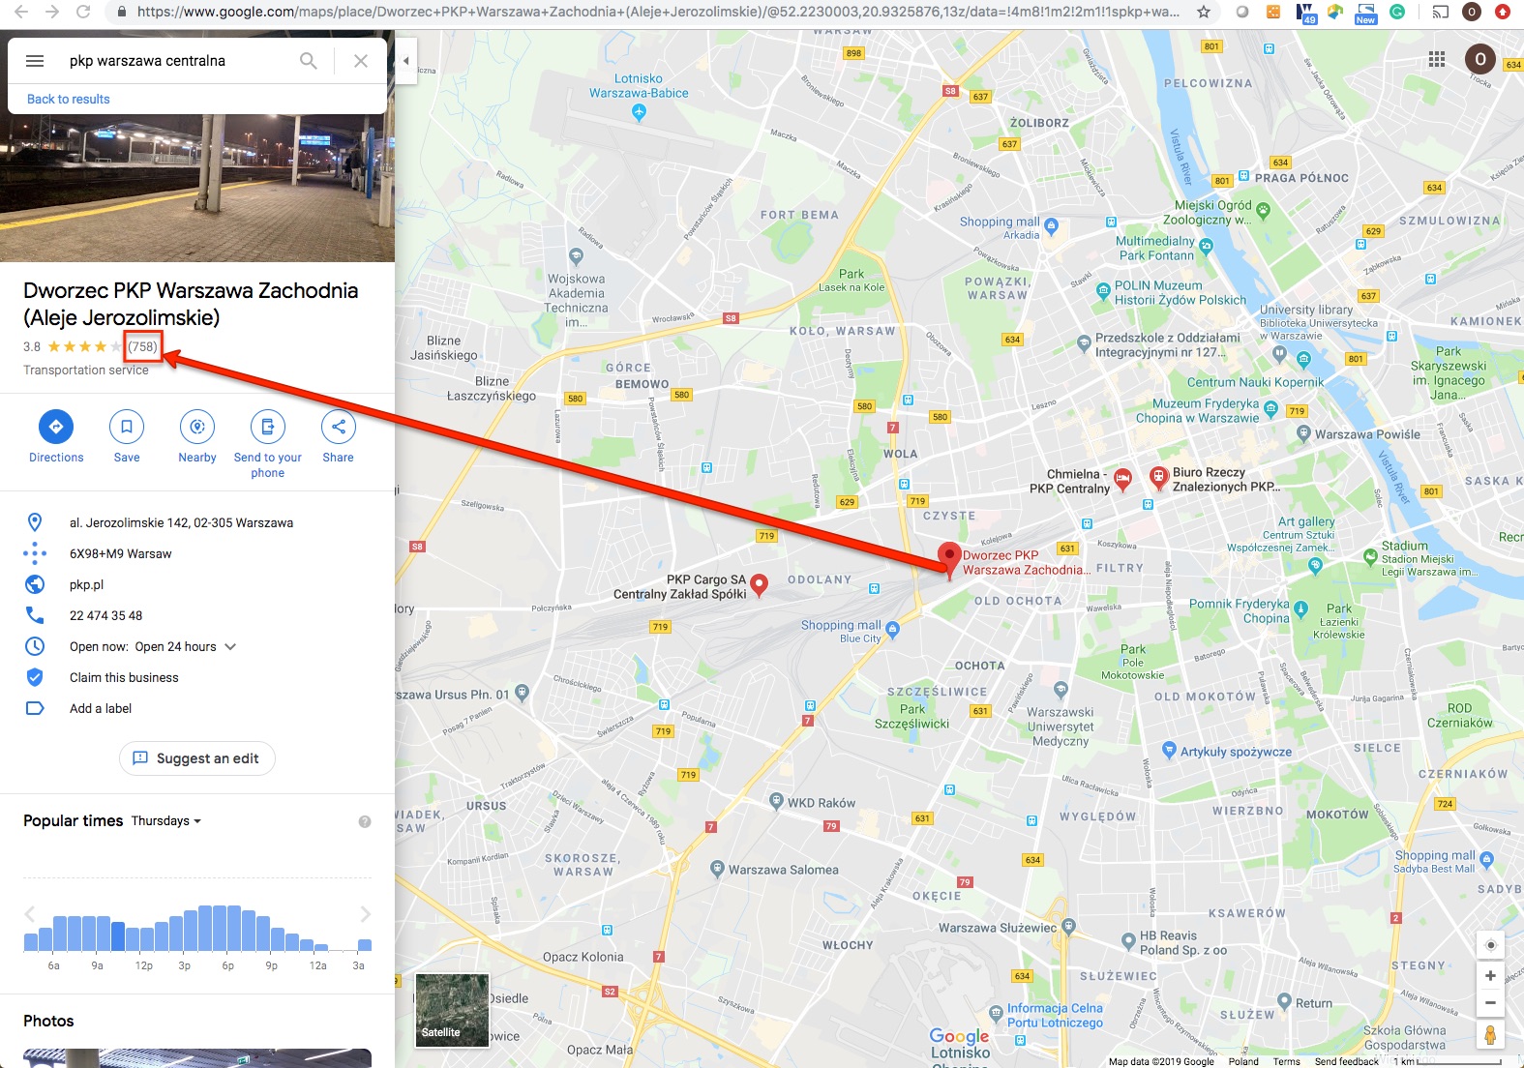The image size is (1524, 1068).
Task: Click the Directions icon button
Action: click(x=56, y=427)
